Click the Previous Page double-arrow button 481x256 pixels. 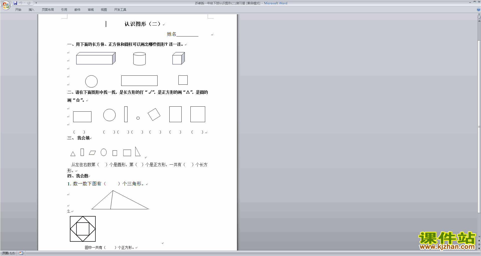click(x=479, y=241)
